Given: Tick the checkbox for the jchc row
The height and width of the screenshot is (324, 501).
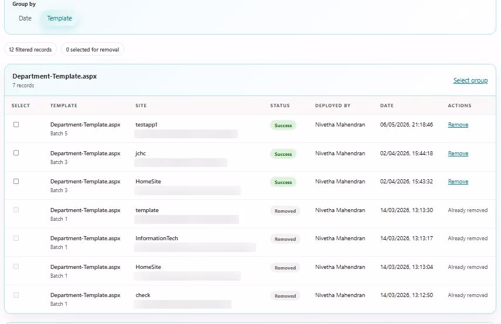Looking at the screenshot, I should point(16,153).
